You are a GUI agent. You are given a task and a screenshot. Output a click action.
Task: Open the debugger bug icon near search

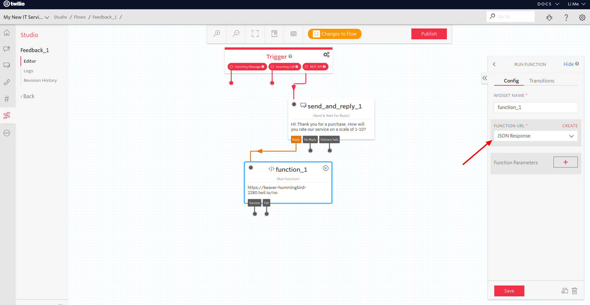[549, 18]
